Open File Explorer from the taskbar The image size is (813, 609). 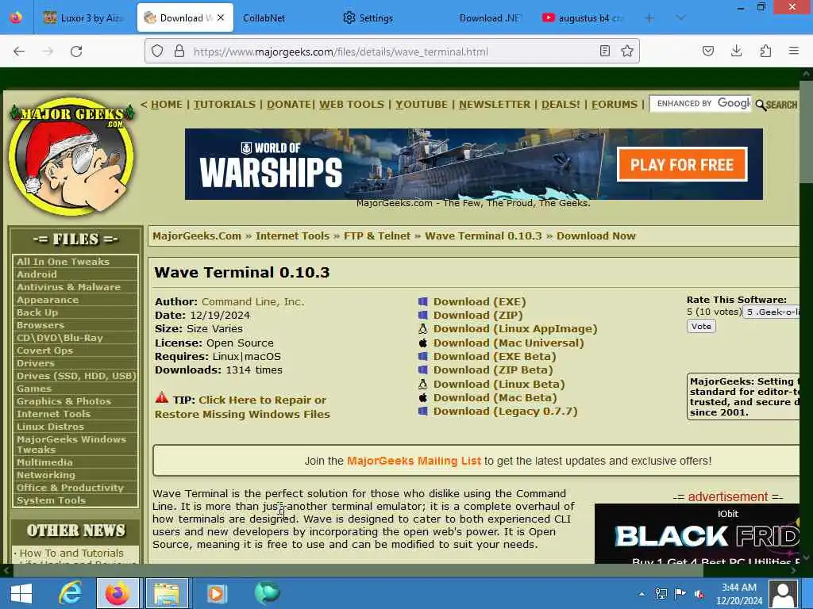coord(167,593)
